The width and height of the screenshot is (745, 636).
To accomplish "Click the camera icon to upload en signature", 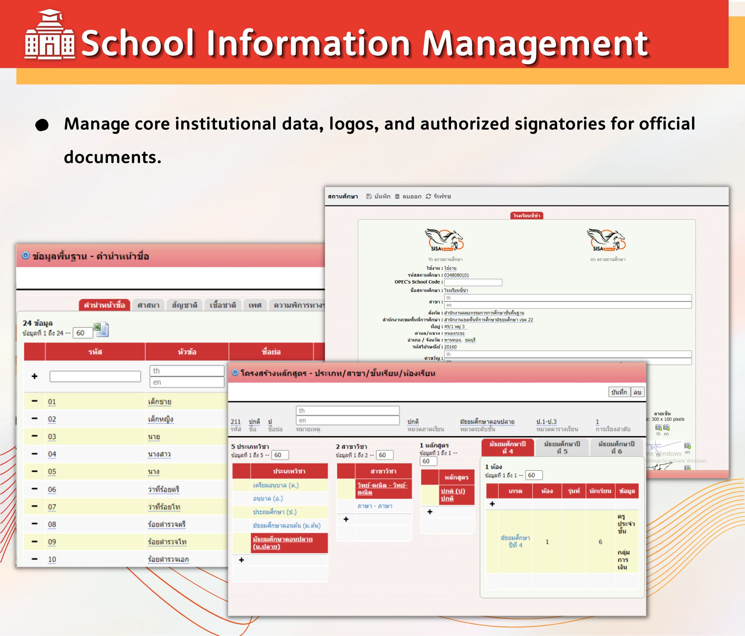I will click(x=666, y=427).
